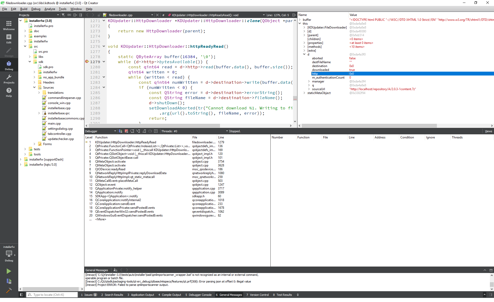Screen dimensions: 494x302
Task: Click the Views button in debugger bar
Action: tap(488, 131)
